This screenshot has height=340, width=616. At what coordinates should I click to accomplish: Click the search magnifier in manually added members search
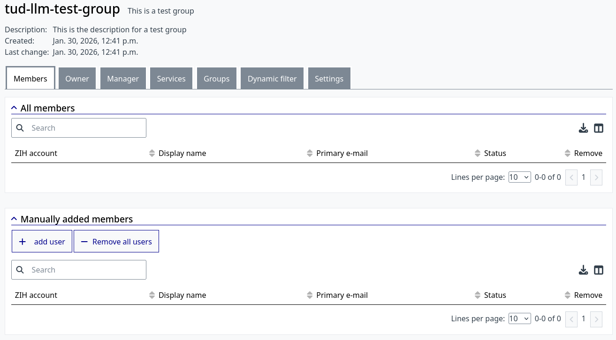[20, 270]
